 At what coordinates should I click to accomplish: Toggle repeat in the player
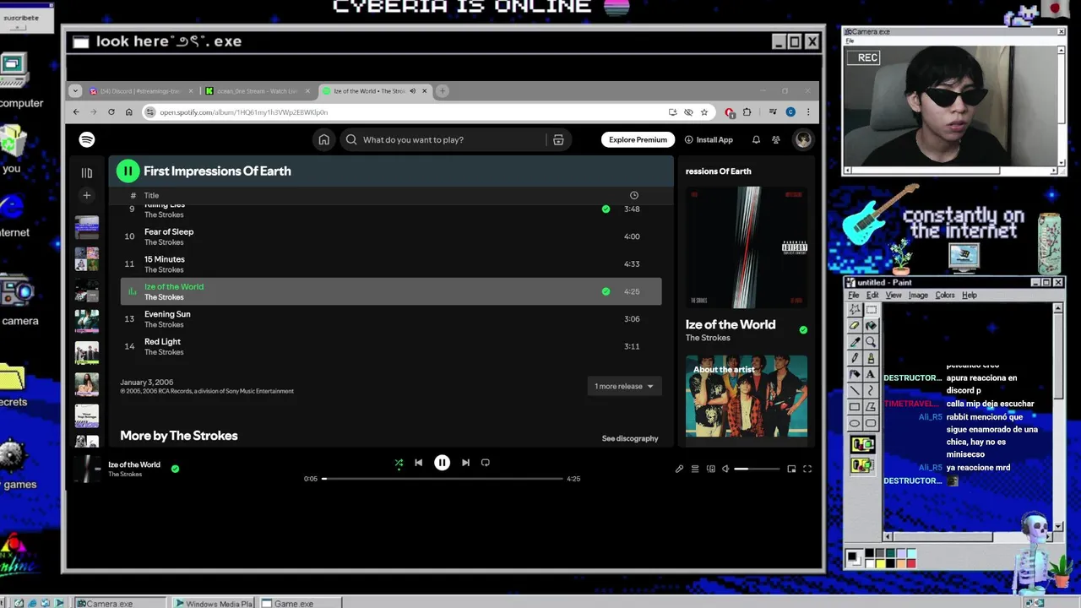click(x=486, y=463)
